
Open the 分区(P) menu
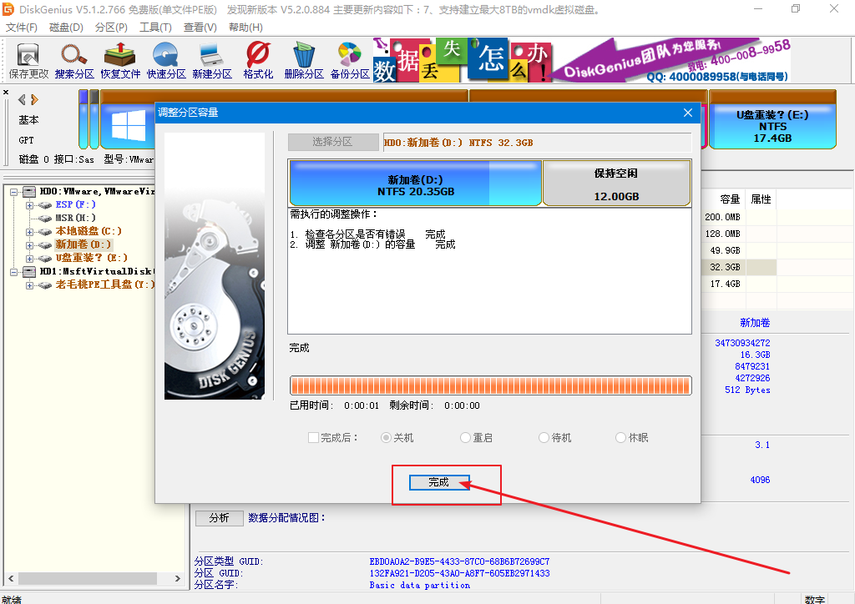tap(111, 28)
